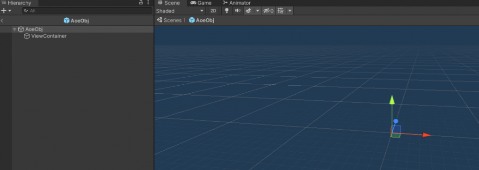Image resolution: width=479 pixels, height=170 pixels.
Task: Toggle grid visibility icon in Scene toolbar
Action: click(281, 11)
